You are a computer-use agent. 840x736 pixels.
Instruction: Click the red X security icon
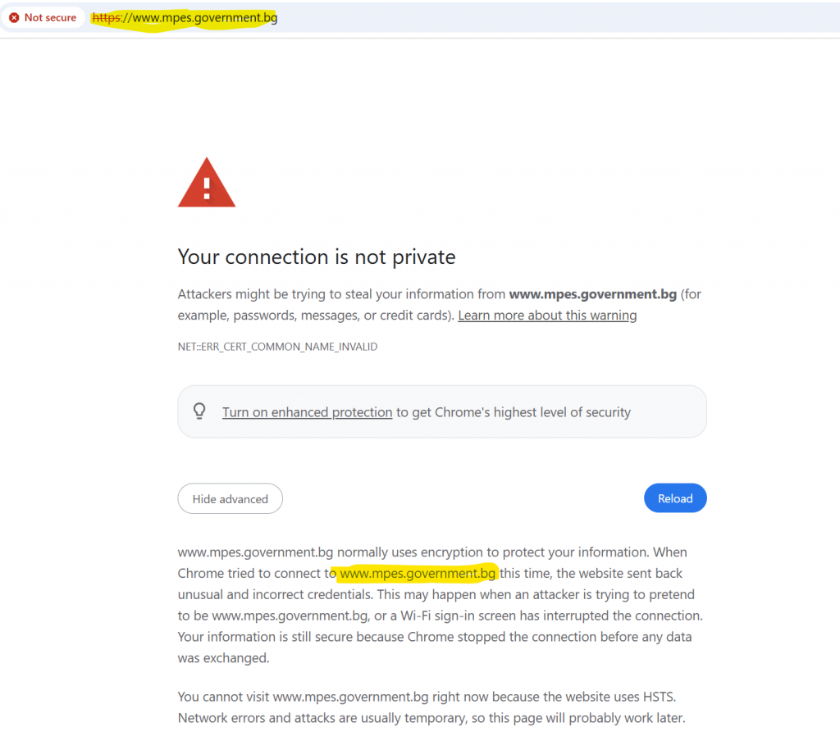(15, 18)
